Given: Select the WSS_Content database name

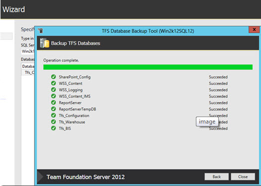Looking at the screenshot, I should click(71, 83).
